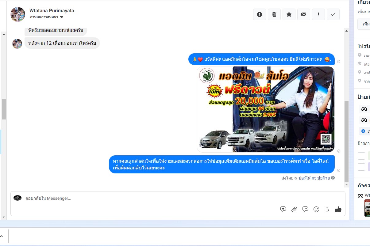Click customer avatar beside the 12 เดือน message
This screenshot has width=370, height=246.
[x=17, y=44]
